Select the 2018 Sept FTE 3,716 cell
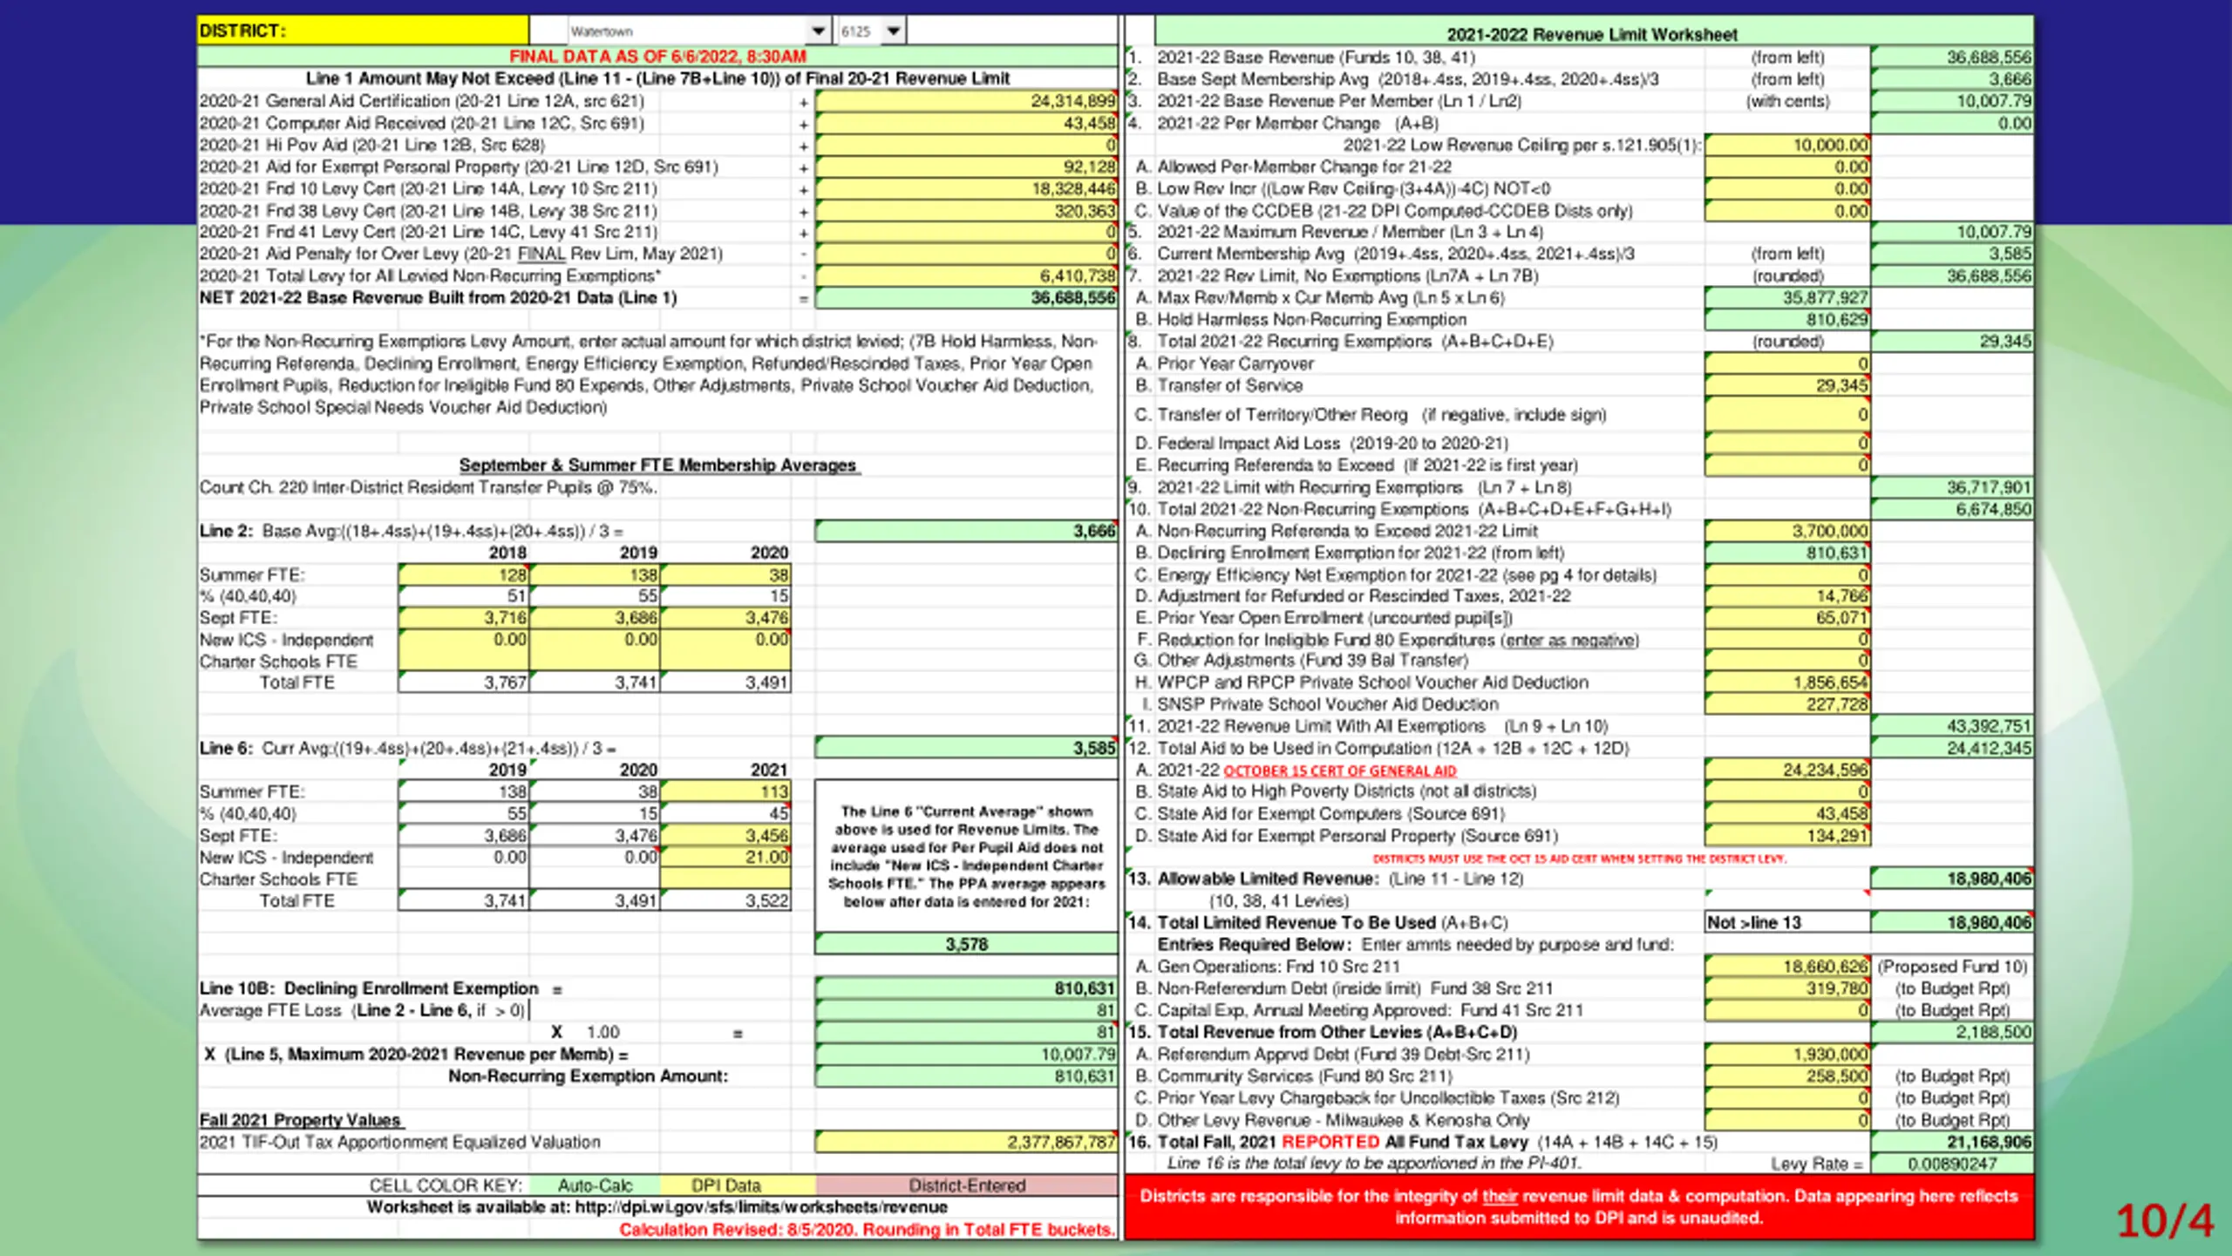This screenshot has width=2232, height=1256. 464,617
